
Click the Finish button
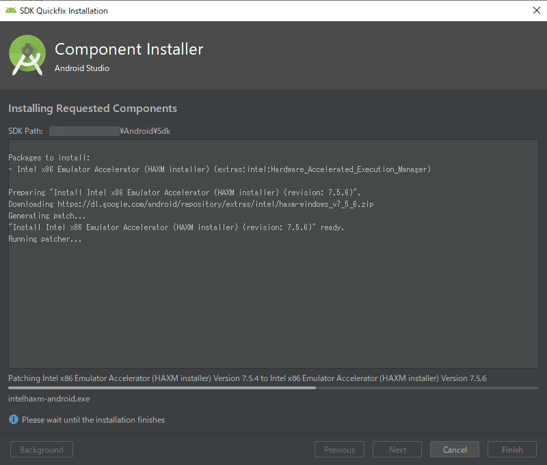[x=512, y=449]
